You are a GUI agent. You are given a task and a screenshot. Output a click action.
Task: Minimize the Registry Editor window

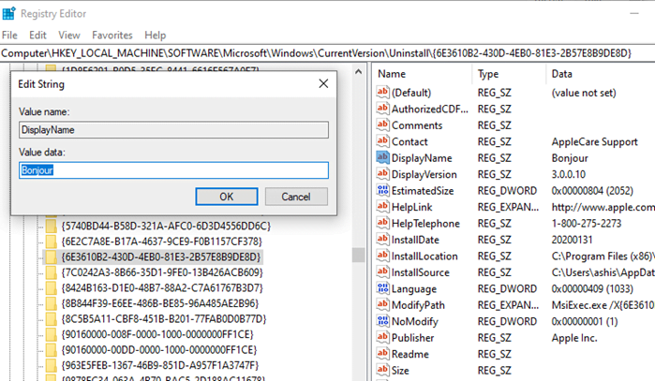pyautogui.click(x=634, y=13)
